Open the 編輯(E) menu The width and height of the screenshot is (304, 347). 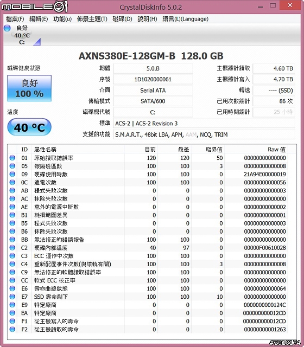[x=39, y=19]
